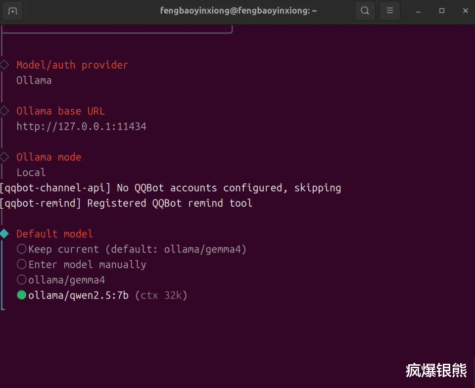Screen dimensions: 475x388
Task: Choose the ollama/gemma4 radio option
Action: (22, 280)
